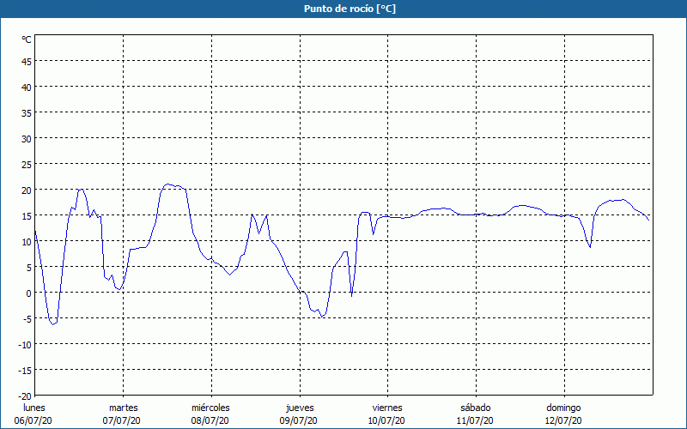The height and width of the screenshot is (429, 687).
Task: Select the -20 label at axis bottom
Action: (24, 396)
